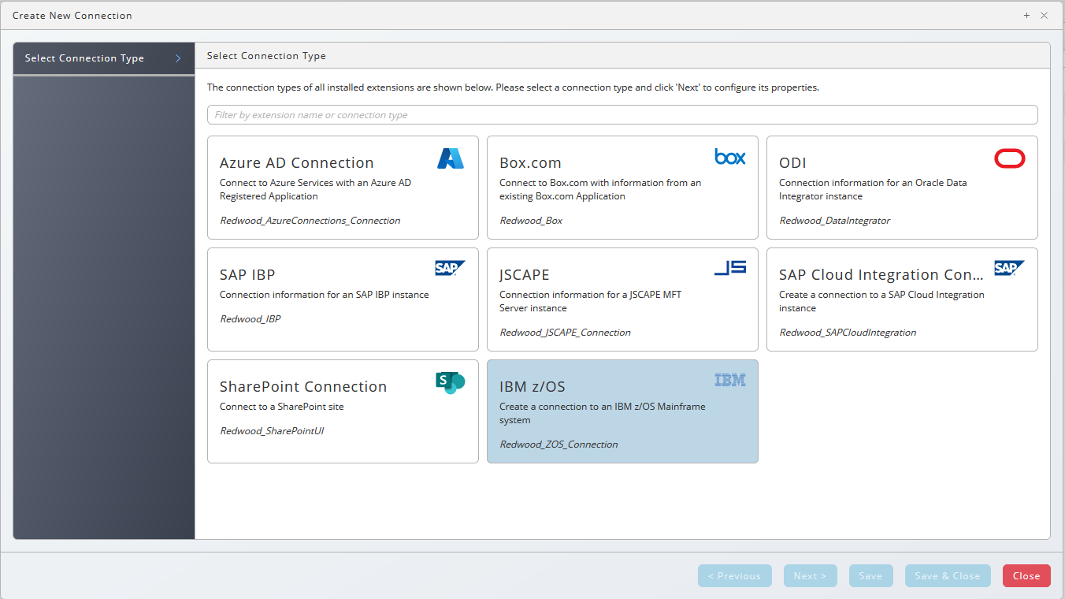Click Redwood_DataIntegrator identifier text
Viewport: 1065px width, 599px height.
(x=835, y=221)
